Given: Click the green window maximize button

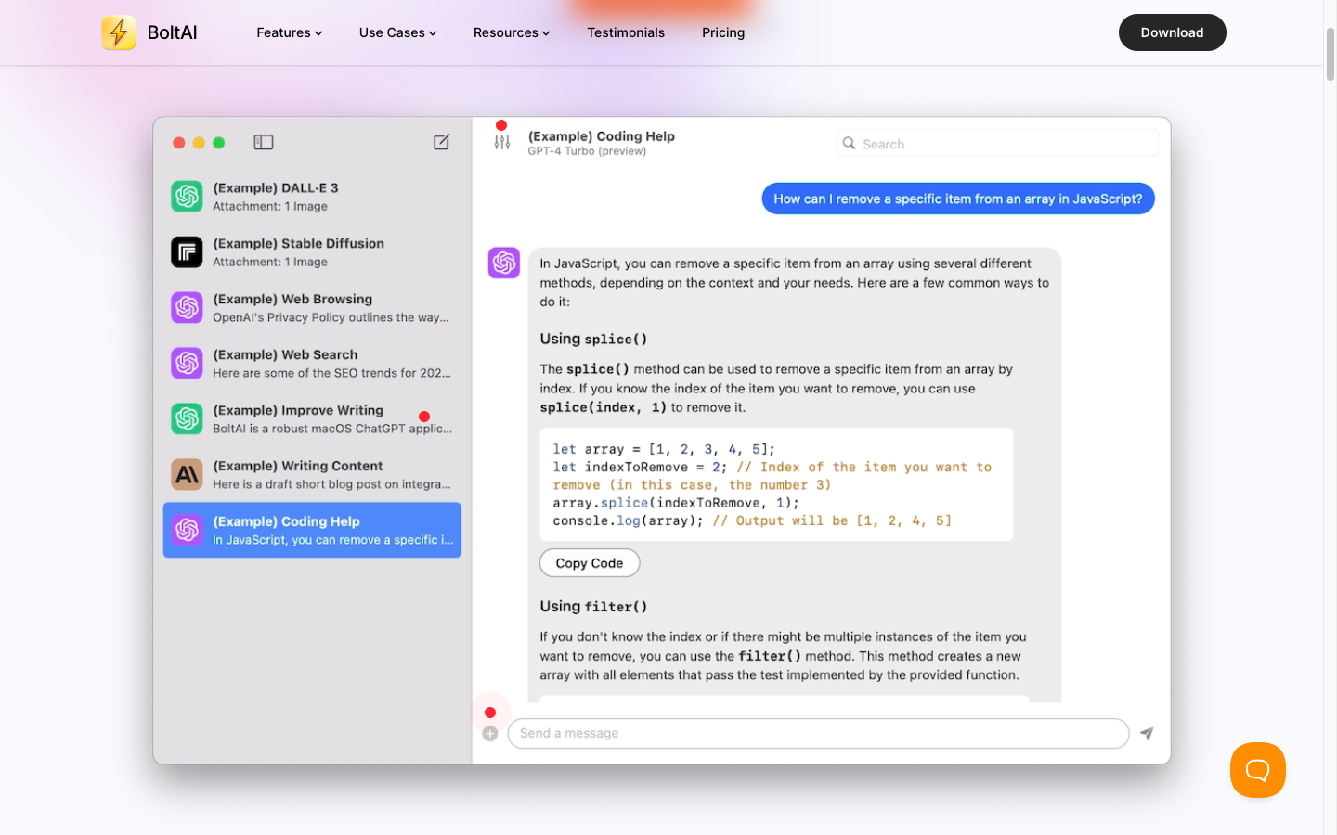Looking at the screenshot, I should pyautogui.click(x=219, y=143).
